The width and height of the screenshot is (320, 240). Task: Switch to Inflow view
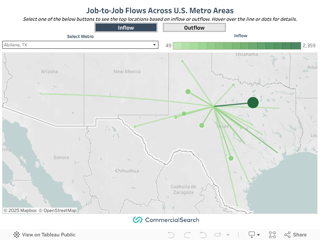tap(126, 28)
